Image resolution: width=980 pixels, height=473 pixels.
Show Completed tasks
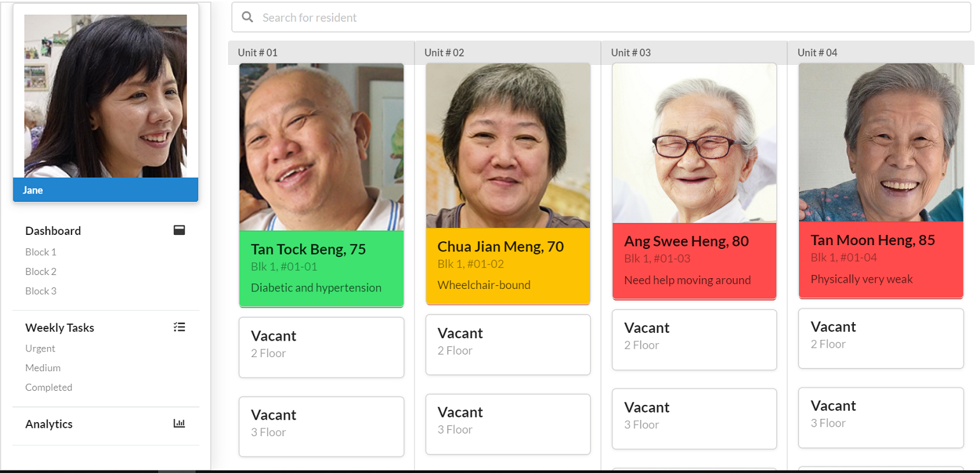coord(48,387)
